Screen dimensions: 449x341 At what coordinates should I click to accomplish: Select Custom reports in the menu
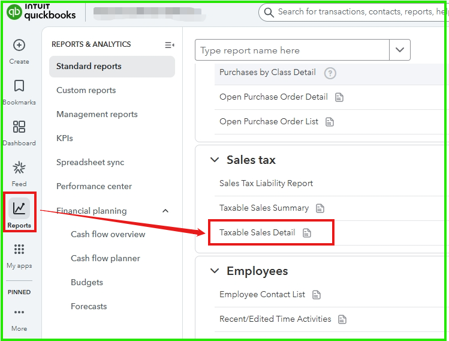[86, 91]
